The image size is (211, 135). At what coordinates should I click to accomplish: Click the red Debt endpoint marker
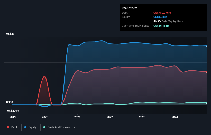pyautogui.click(x=207, y=72)
